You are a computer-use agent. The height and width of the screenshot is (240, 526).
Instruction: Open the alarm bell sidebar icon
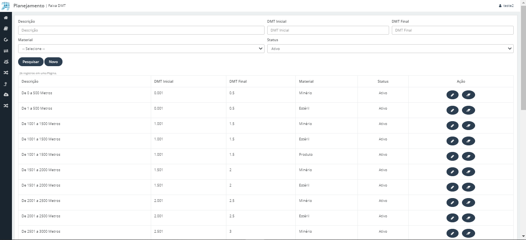pyautogui.click(x=6, y=62)
